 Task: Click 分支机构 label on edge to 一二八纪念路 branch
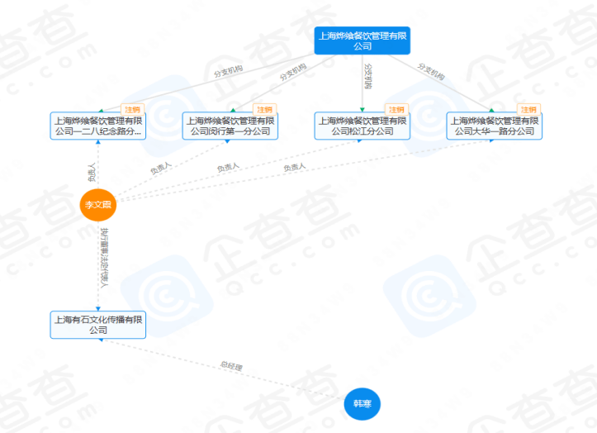228,71
